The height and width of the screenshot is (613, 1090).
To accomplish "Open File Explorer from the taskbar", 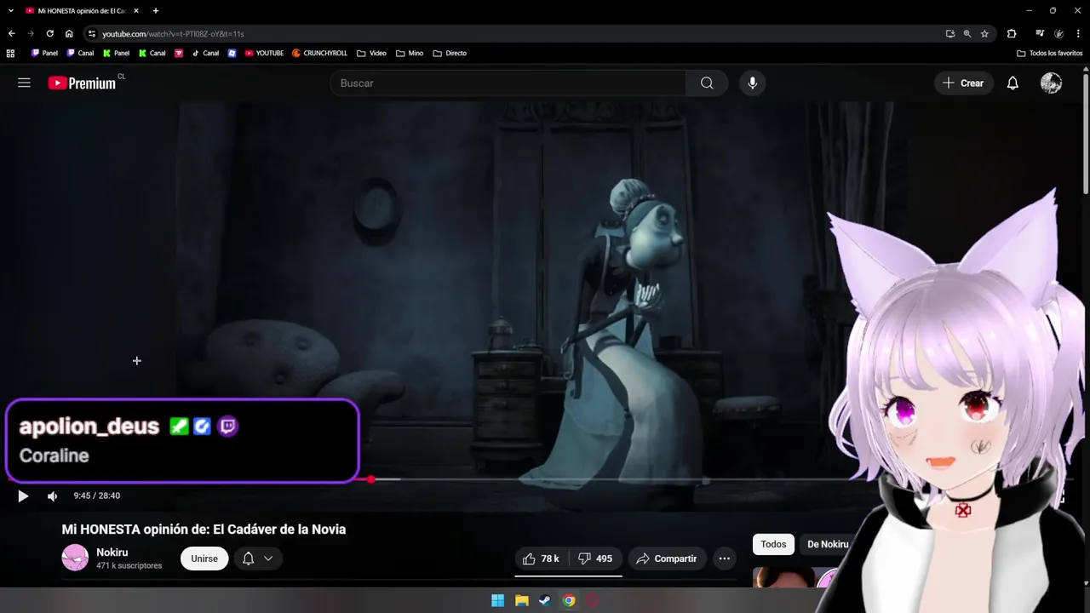I will 521,600.
